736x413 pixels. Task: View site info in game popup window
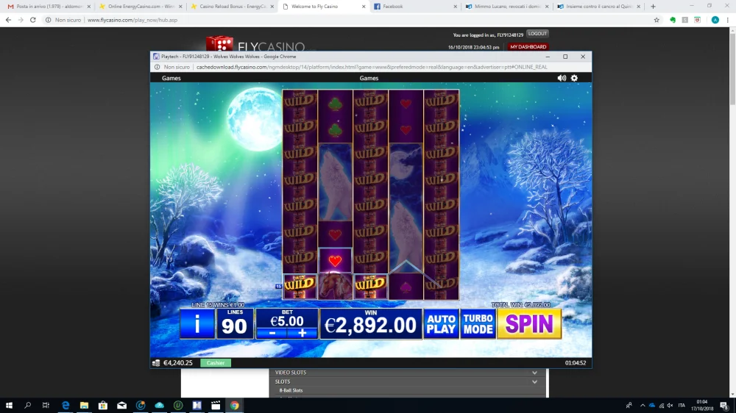(x=158, y=67)
